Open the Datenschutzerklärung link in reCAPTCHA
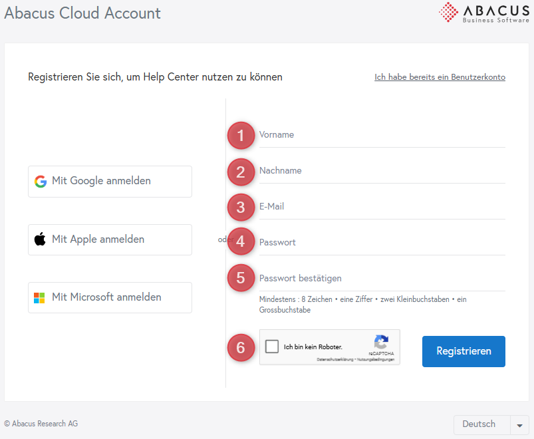Image resolution: width=534 pixels, height=439 pixels. [x=334, y=359]
